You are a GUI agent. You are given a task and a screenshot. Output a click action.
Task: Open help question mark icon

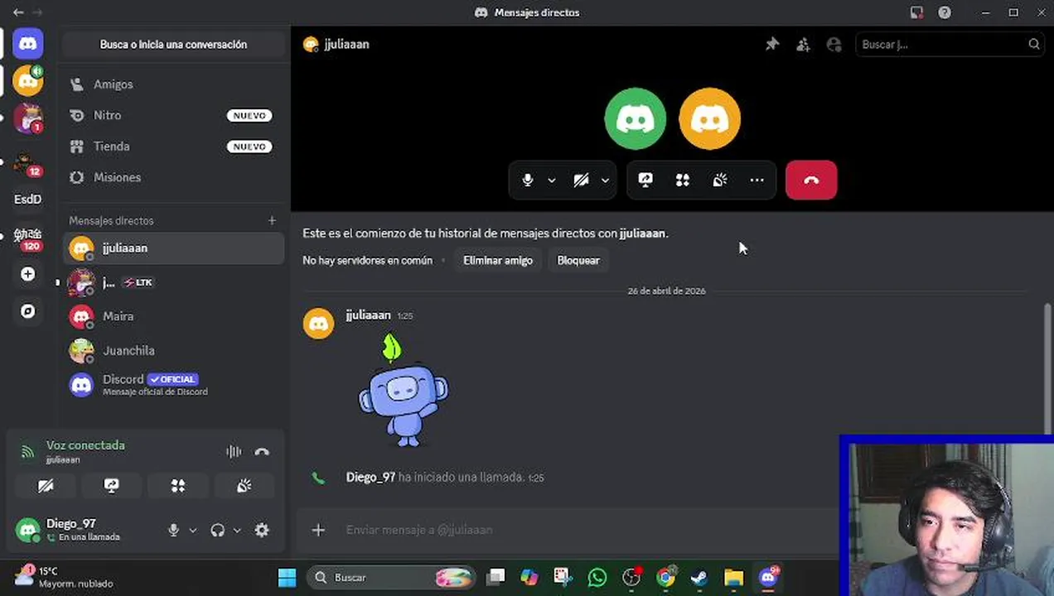[x=944, y=12]
